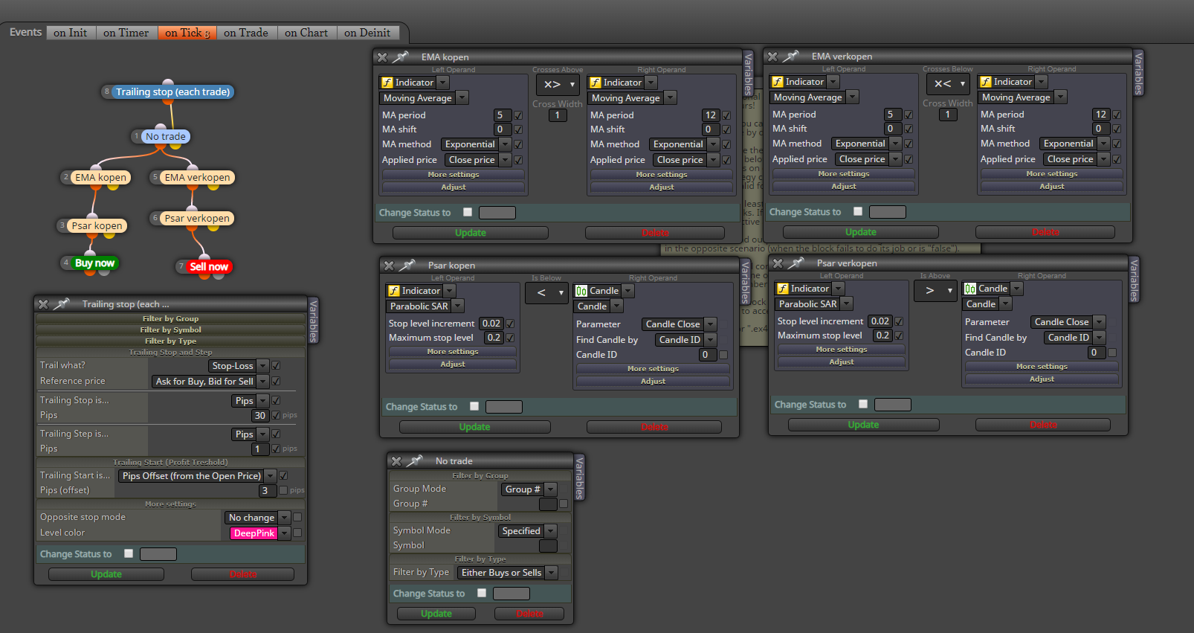The width and height of the screenshot is (1194, 633).
Task: Click Delete button in EMA verkopen panel
Action: (x=1045, y=232)
